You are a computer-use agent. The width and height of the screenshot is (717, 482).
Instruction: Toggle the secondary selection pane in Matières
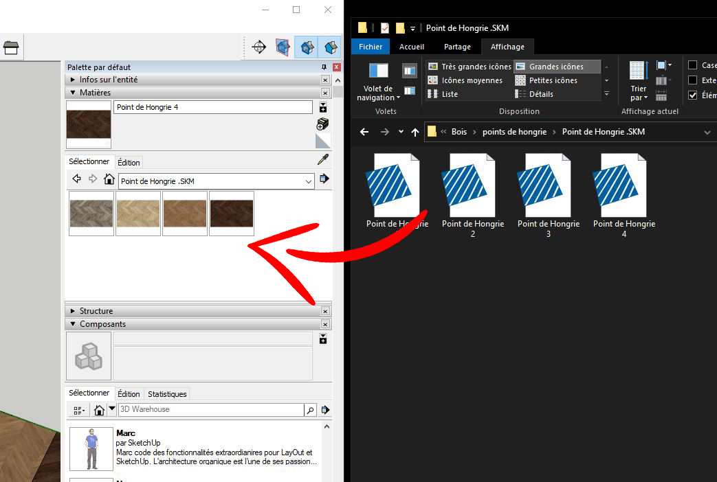pos(323,107)
